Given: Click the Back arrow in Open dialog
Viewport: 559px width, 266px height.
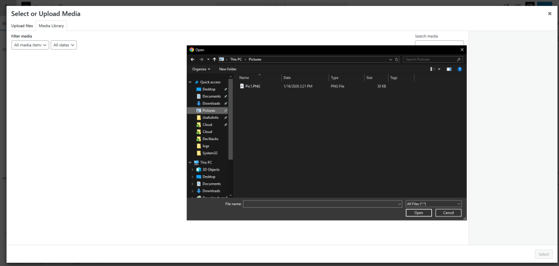Looking at the screenshot, I should [192, 59].
